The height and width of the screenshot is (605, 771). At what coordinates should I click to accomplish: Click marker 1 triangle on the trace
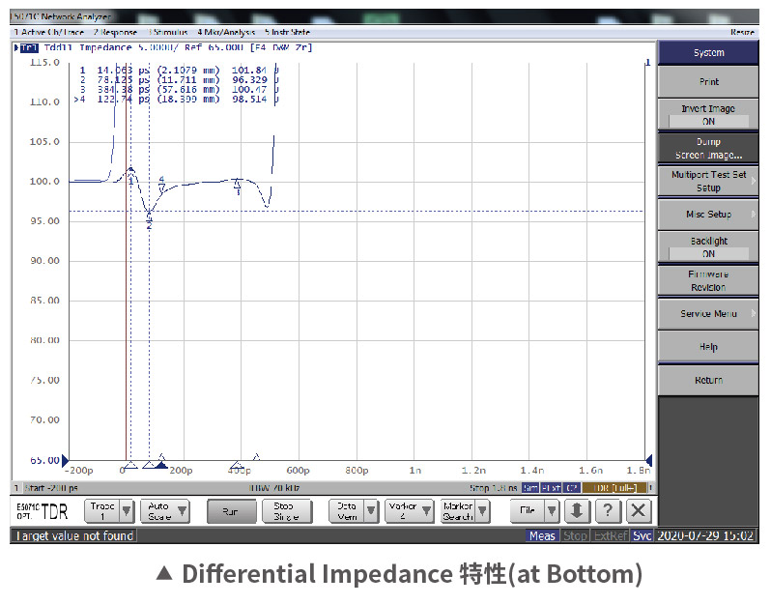(x=130, y=170)
